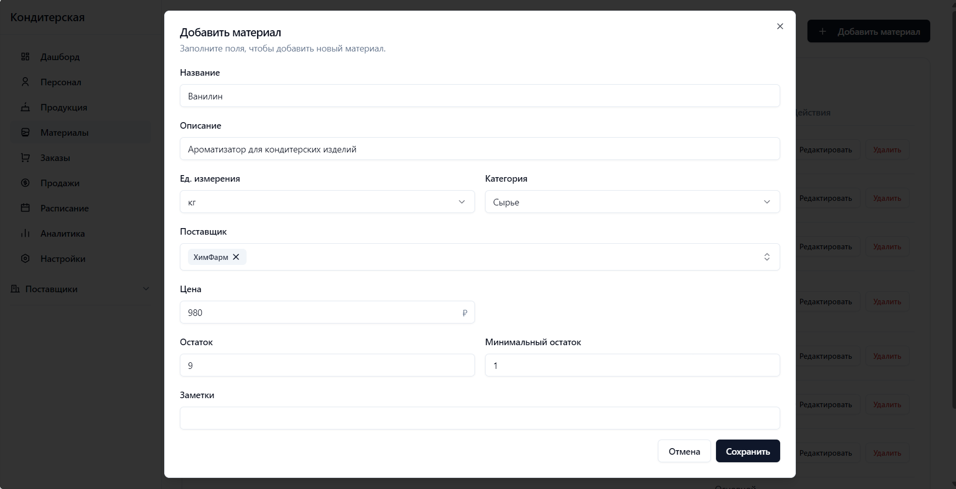Click the Расписание calendar icon
Screen dimensions: 956x489
25,208
